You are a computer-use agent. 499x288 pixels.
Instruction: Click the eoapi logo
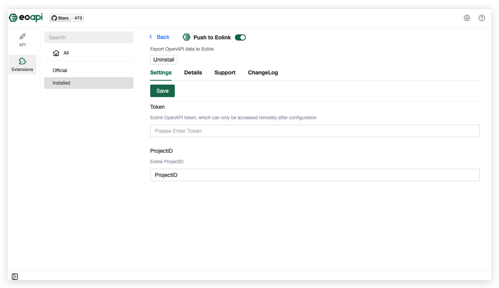[x=26, y=18]
